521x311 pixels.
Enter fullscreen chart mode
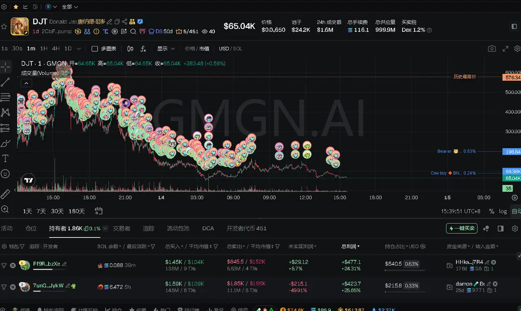tap(505, 49)
